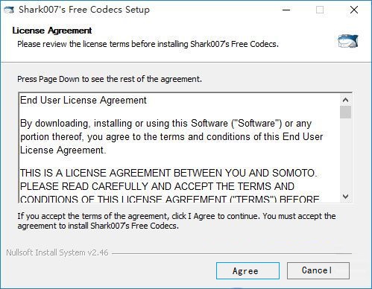
Task: Accept the license with the Agree button
Action: pos(248,270)
